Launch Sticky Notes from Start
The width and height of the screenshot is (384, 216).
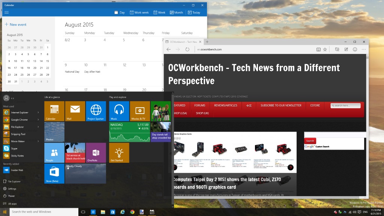17,156
